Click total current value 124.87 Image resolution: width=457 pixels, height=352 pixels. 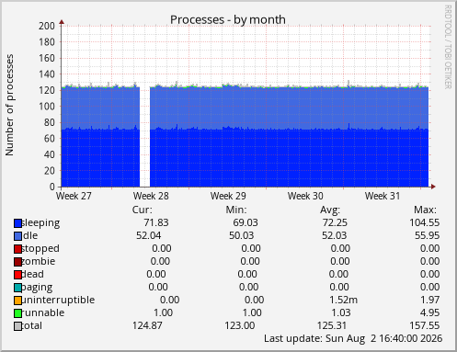click(x=147, y=325)
